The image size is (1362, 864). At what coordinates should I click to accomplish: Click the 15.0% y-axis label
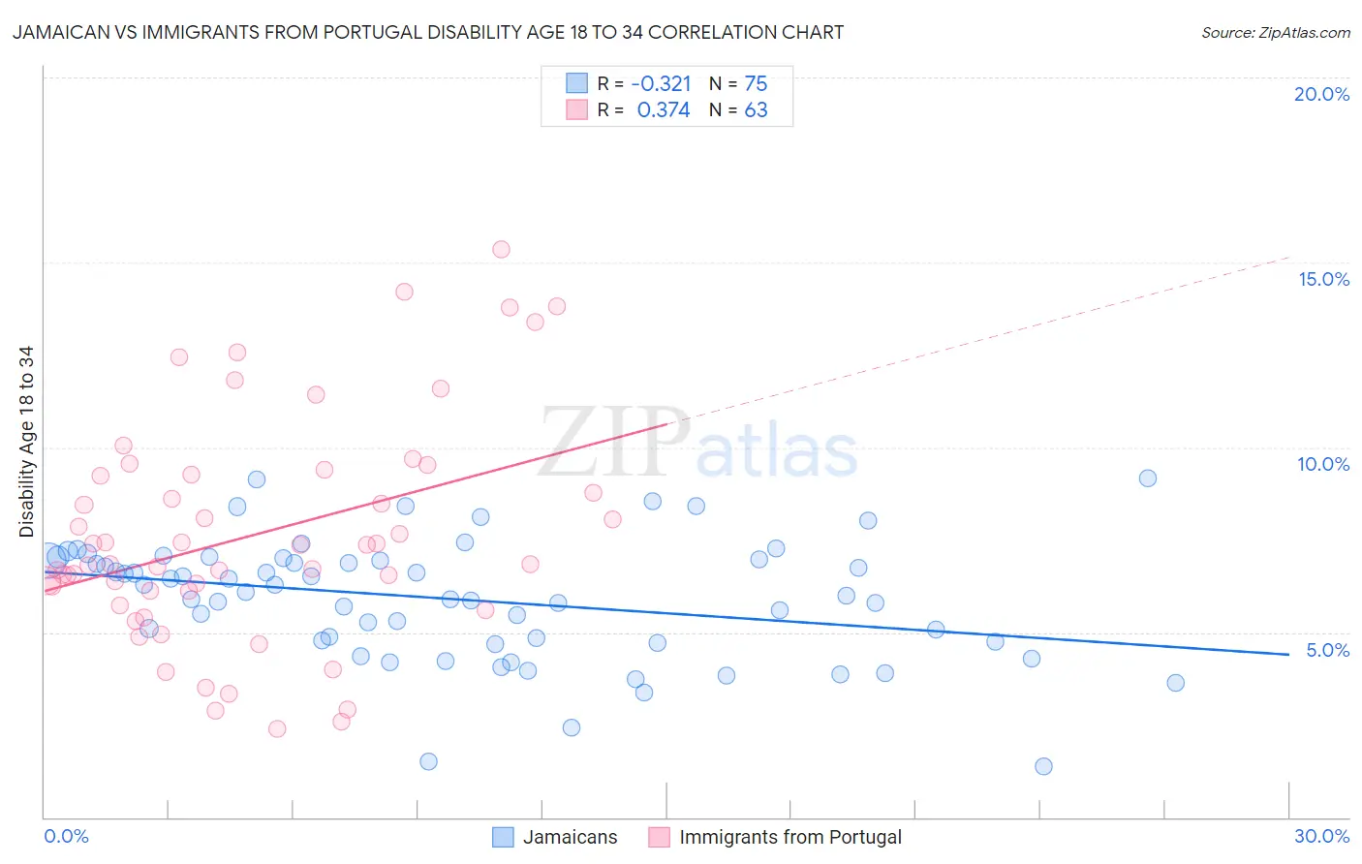[x=1323, y=279]
